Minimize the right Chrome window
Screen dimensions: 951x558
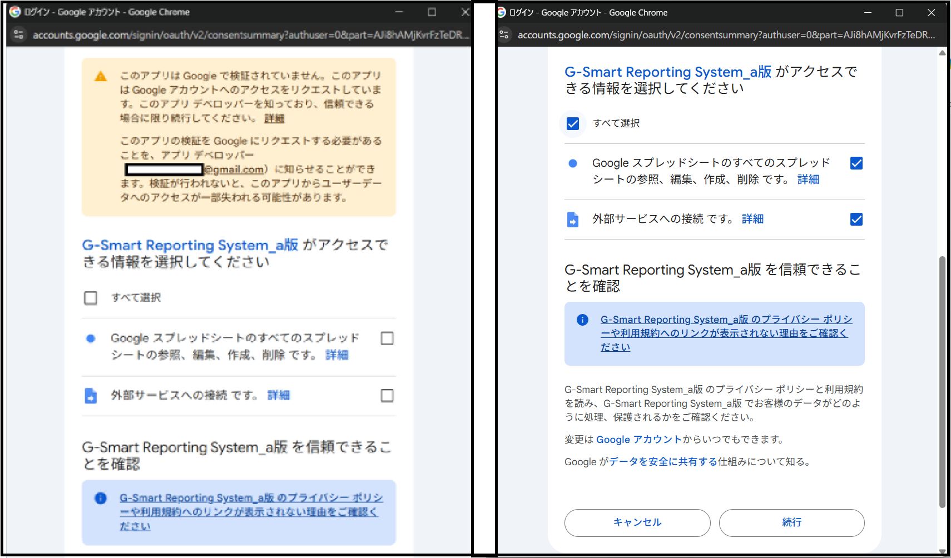868,12
